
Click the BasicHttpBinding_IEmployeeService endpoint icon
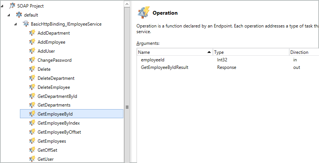tap(26, 24)
